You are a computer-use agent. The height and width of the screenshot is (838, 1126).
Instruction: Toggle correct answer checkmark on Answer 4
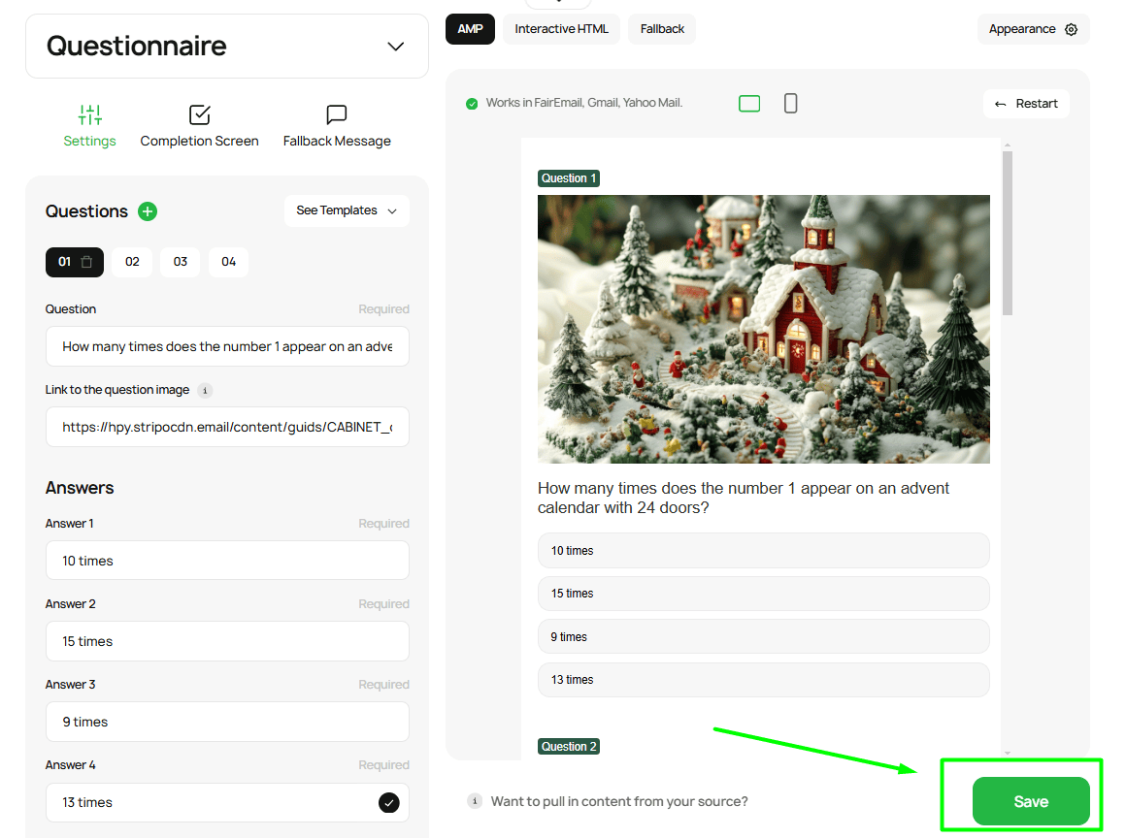point(388,802)
